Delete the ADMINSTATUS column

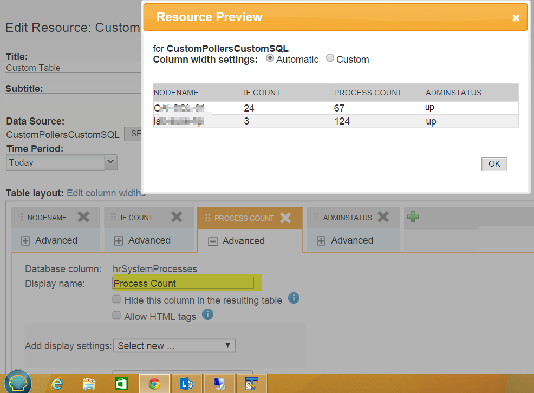383,217
